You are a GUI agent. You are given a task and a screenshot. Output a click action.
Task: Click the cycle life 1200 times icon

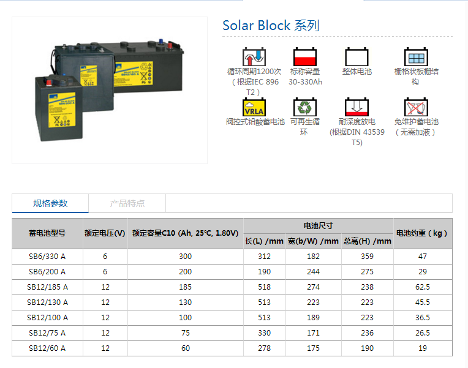click(x=254, y=57)
